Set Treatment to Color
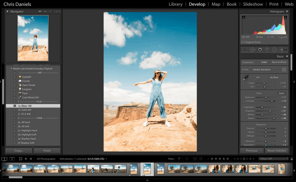The height and width of the screenshot is (182, 296). (x=264, y=62)
